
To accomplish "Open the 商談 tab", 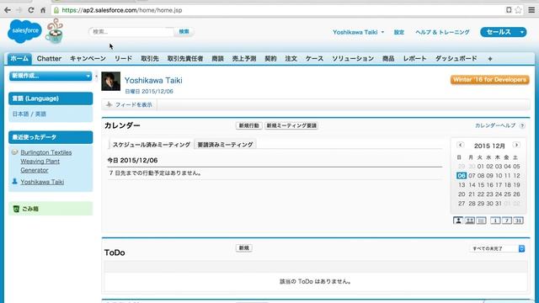I will coord(217,59).
